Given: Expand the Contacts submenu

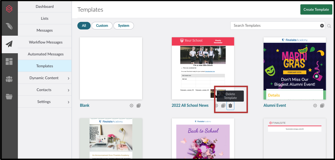Looking at the screenshot, I should 68,90.
